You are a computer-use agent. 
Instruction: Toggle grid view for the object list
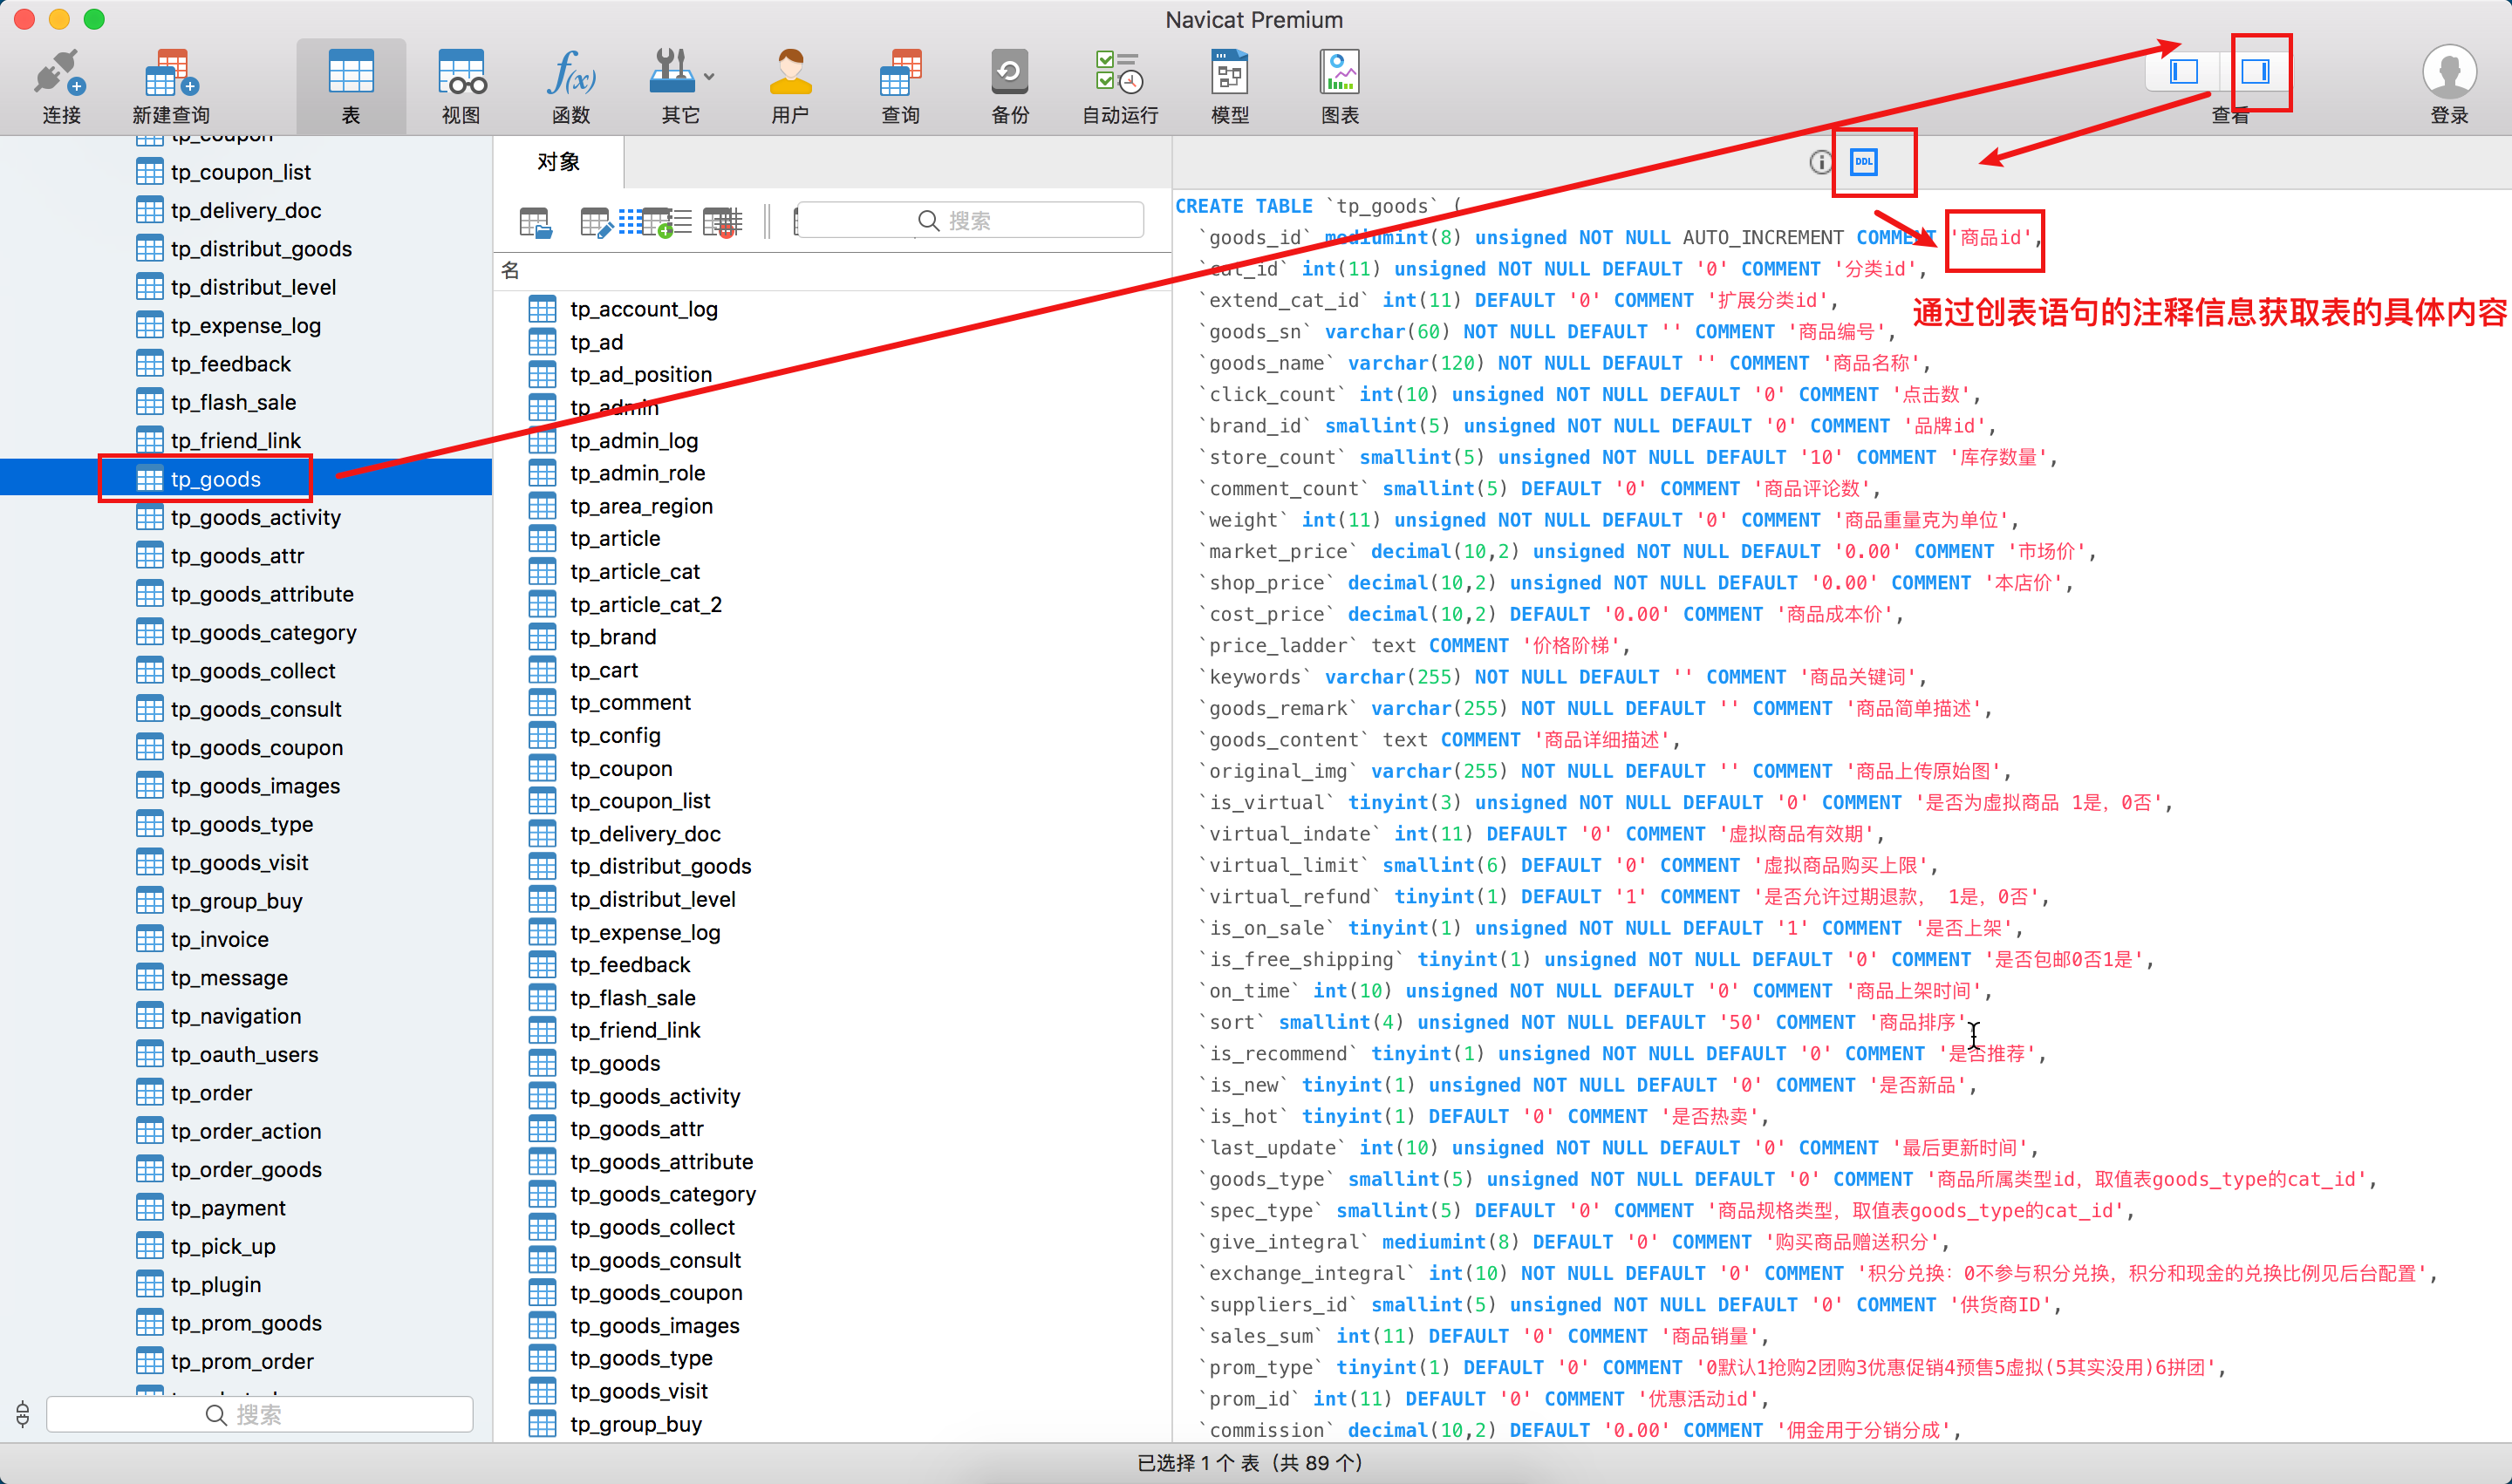[x=631, y=221]
